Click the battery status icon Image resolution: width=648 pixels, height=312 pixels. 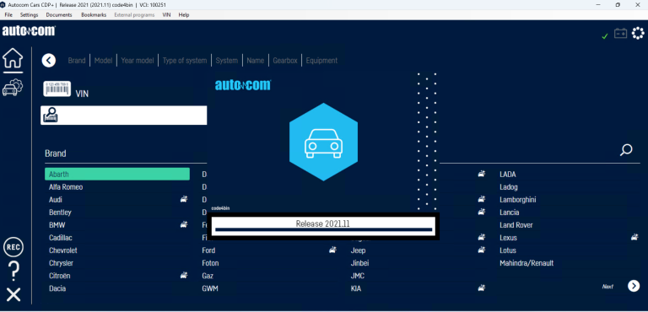tap(620, 34)
